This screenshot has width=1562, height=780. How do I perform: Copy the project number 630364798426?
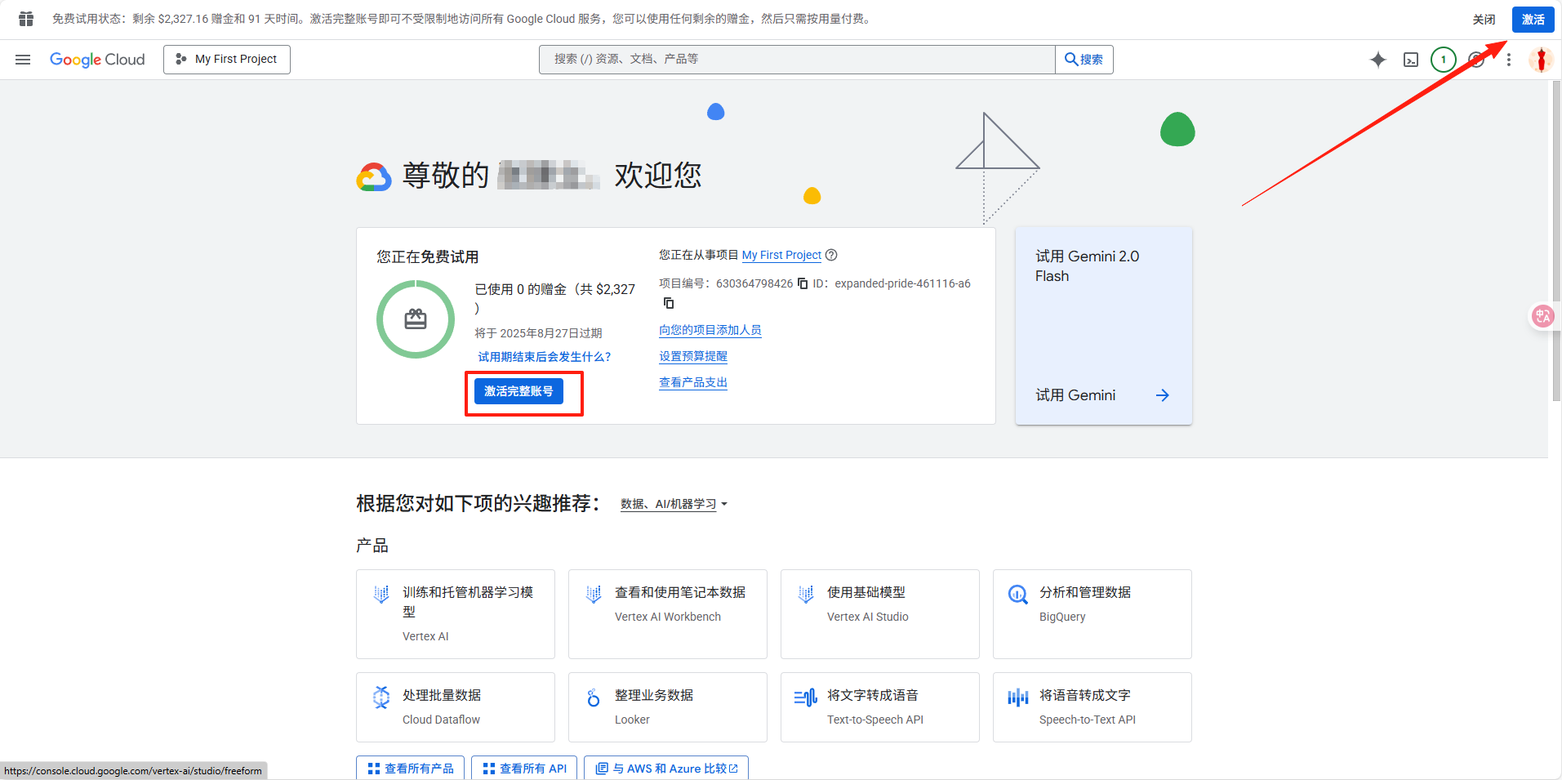[x=803, y=283]
